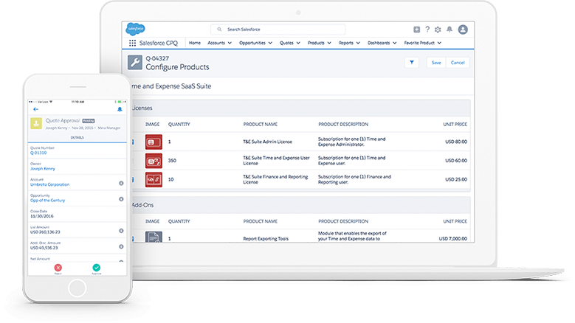Open quote number Q-01310 link
Image resolution: width=575 pixels, height=323 pixels.
[x=38, y=153]
